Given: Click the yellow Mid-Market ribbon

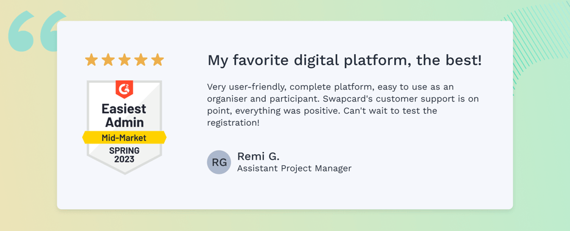Looking at the screenshot, I should pos(124,137).
